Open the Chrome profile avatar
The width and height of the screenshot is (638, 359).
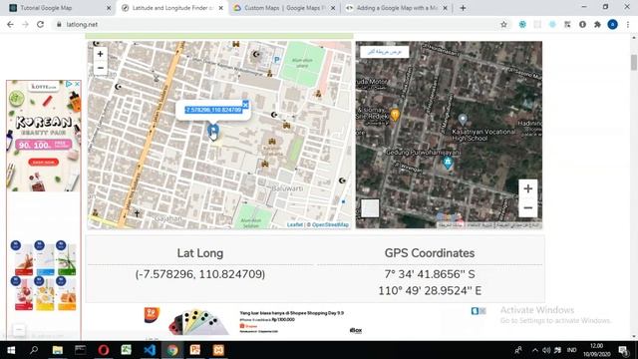612,24
